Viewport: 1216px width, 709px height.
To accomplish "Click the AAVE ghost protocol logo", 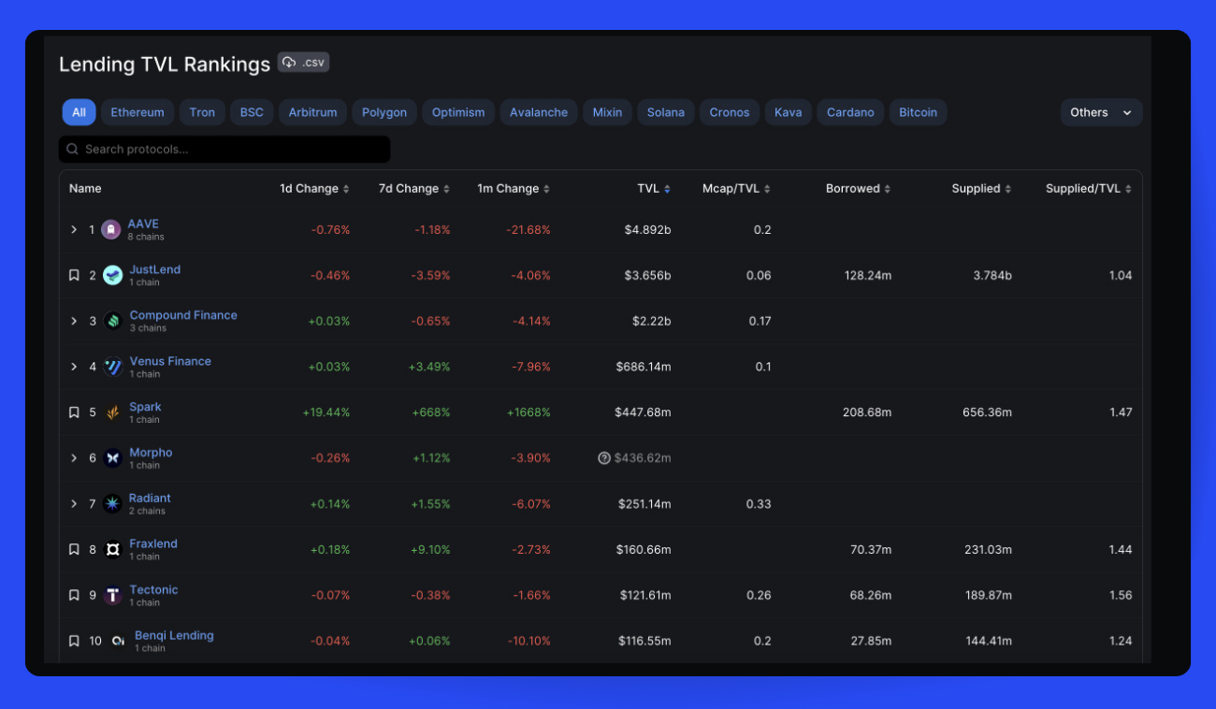I will click(x=111, y=228).
